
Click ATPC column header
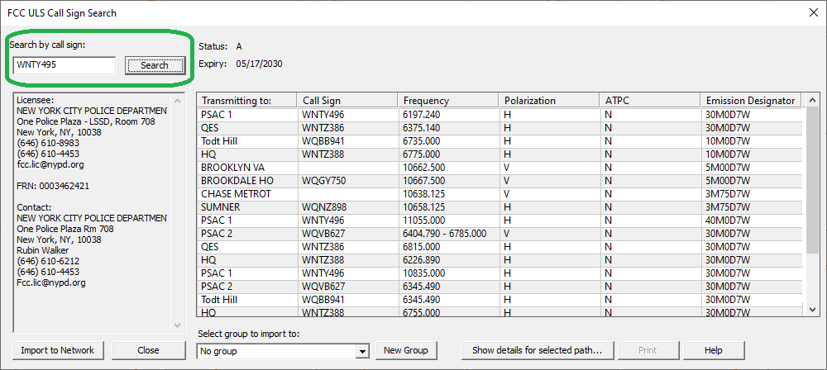650,101
